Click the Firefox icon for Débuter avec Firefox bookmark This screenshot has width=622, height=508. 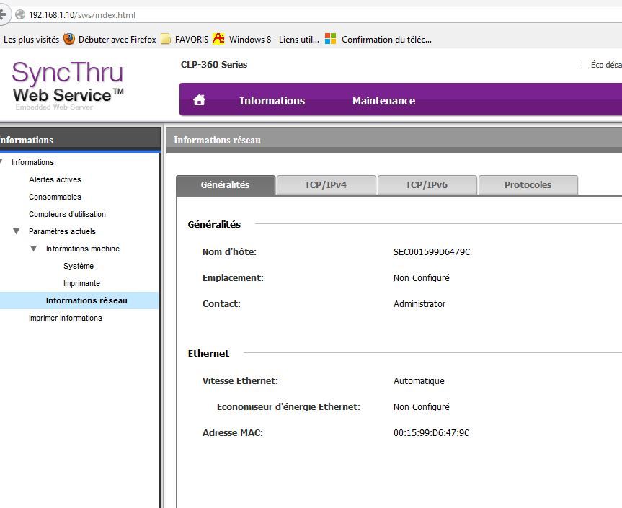click(69, 39)
